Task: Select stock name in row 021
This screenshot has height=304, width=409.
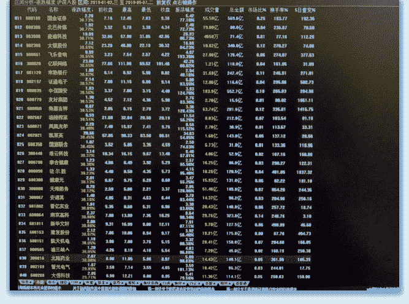Action: tap(58, 108)
